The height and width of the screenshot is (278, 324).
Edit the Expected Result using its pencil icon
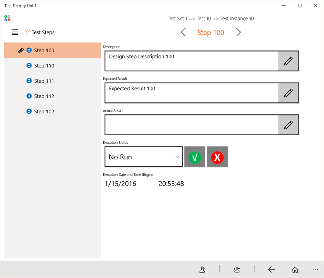point(289,93)
